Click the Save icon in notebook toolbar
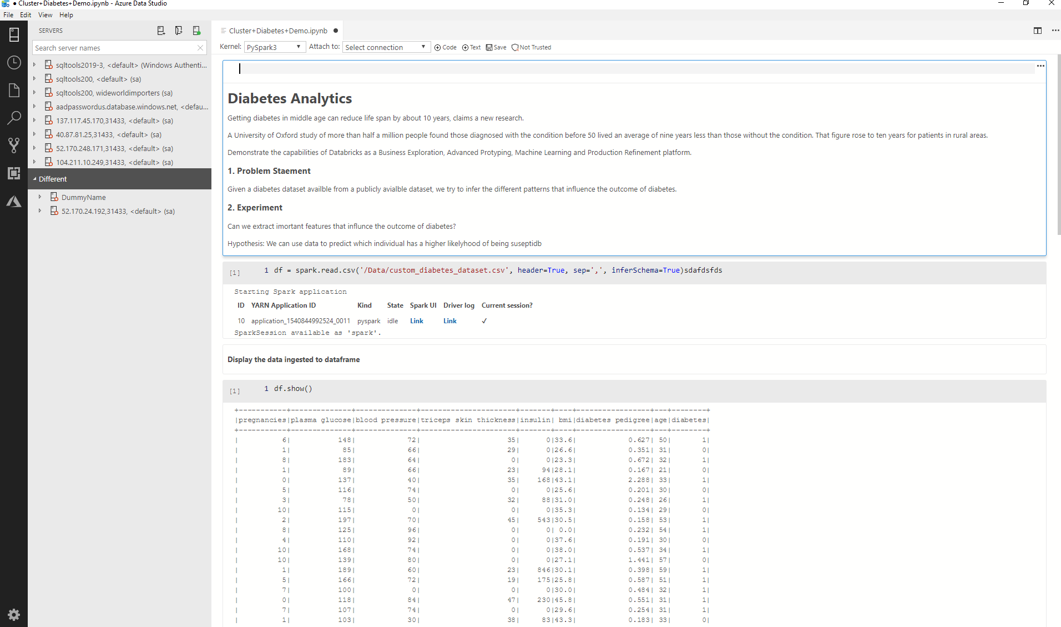1061x627 pixels. tap(496, 47)
